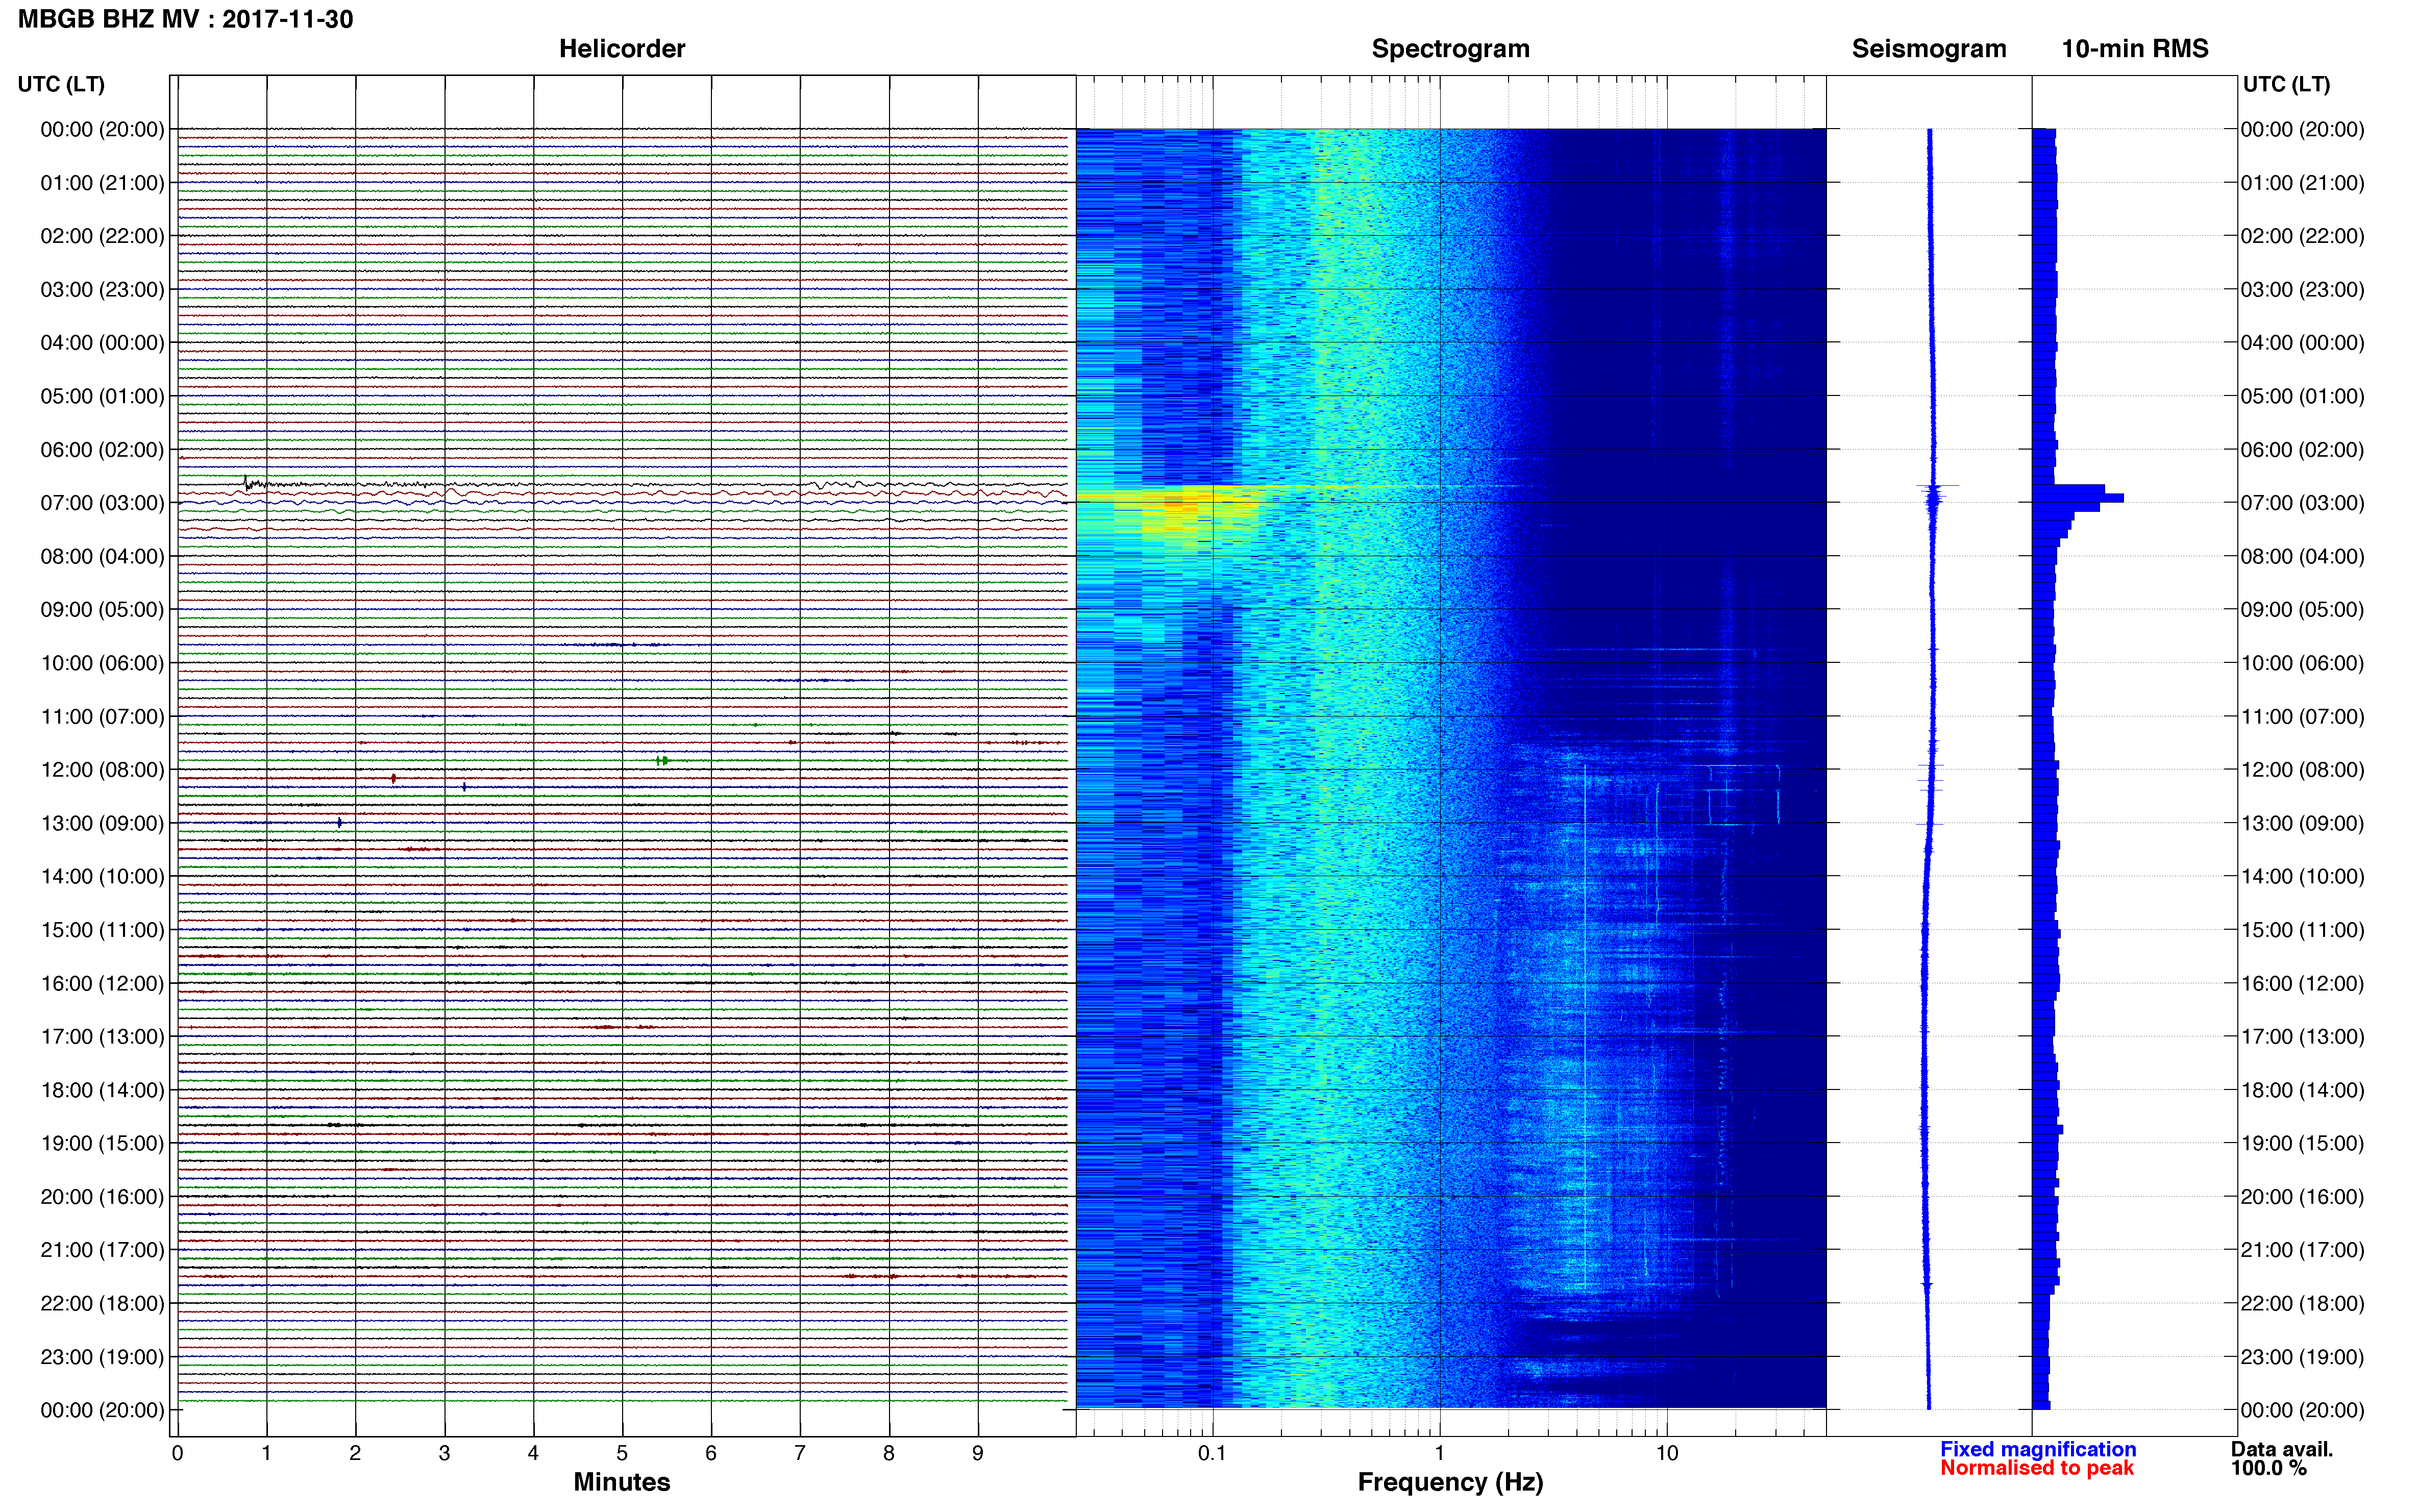Viewport: 2419px width, 1512px height.
Task: Click the right '16:00 (12:00)' time label
Action: [x=2302, y=983]
